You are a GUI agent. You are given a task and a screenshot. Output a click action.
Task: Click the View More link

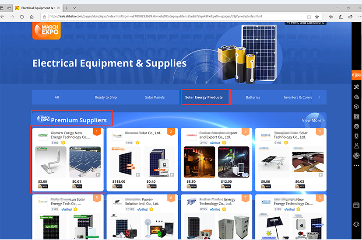pos(313,120)
